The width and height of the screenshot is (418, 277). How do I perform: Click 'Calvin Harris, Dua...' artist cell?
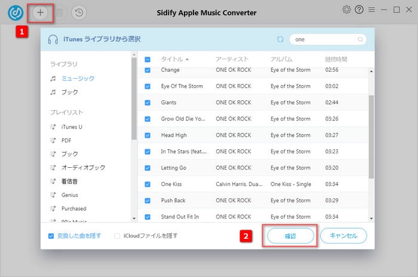(239, 184)
